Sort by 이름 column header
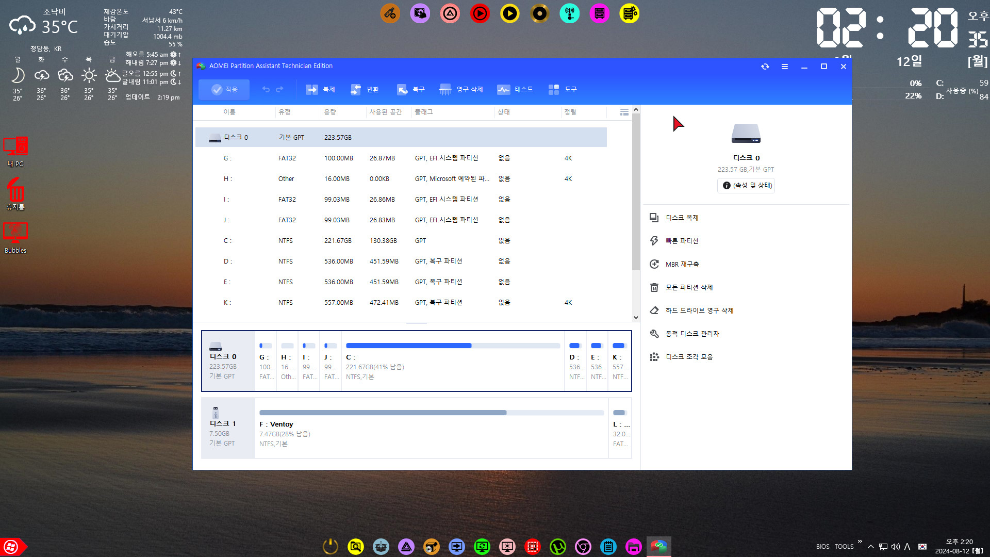Image resolution: width=990 pixels, height=557 pixels. [229, 112]
